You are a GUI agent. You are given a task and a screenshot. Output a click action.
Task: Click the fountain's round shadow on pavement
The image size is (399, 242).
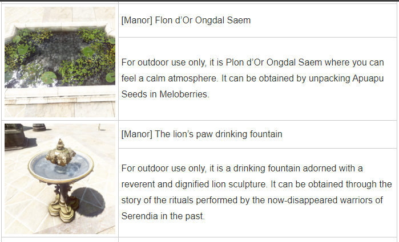[89, 201]
